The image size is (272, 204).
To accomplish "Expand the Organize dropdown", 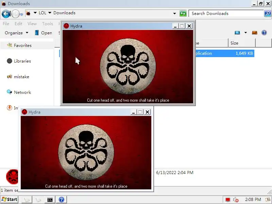I will point(16,33).
